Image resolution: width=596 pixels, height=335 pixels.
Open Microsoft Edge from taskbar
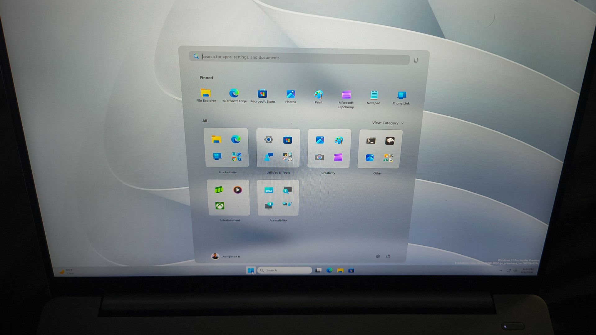pyautogui.click(x=329, y=270)
